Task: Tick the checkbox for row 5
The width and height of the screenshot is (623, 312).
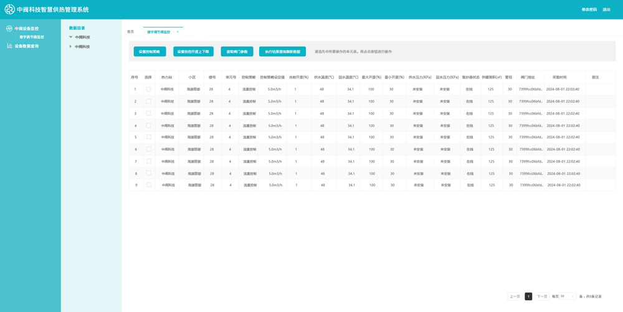Action: [x=148, y=137]
